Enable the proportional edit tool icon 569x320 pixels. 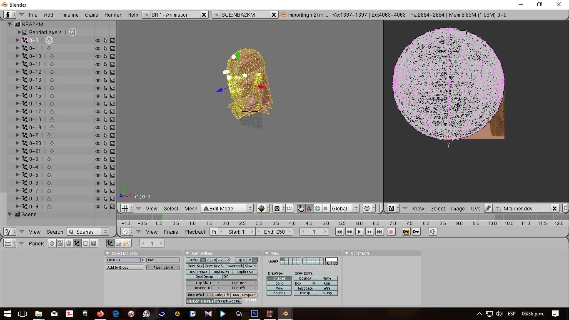click(367, 208)
